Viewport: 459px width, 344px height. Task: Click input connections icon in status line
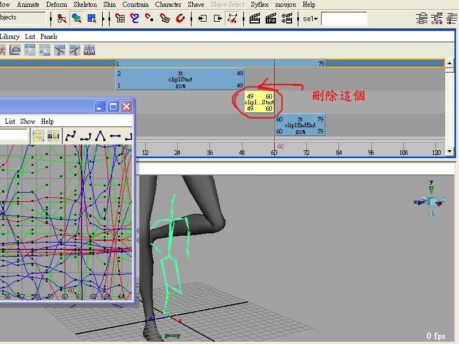tap(203, 19)
